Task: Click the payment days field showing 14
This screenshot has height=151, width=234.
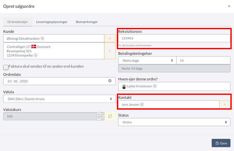Action: (x=203, y=60)
